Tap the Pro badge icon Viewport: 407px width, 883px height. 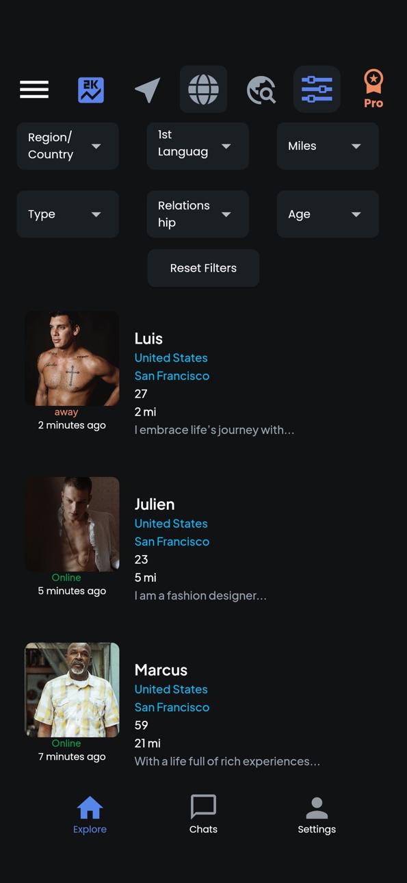coord(373,89)
